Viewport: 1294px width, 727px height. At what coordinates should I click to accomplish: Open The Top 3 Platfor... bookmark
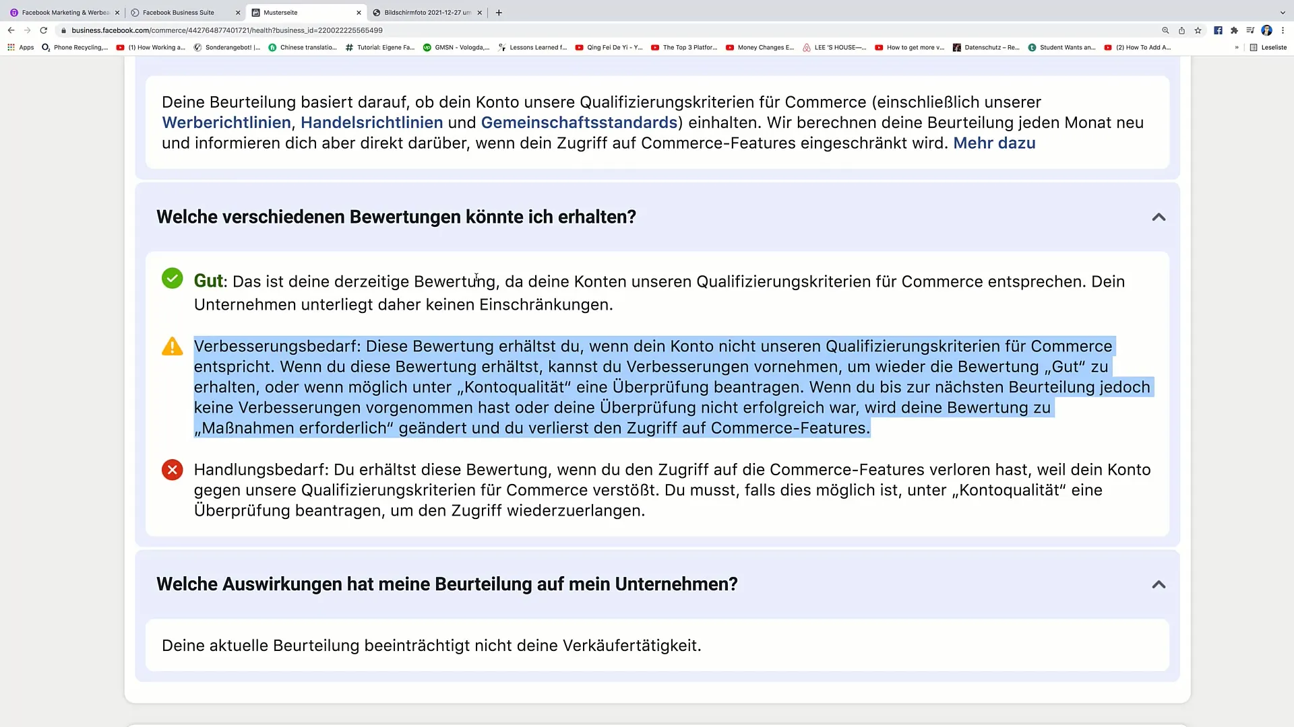[684, 48]
